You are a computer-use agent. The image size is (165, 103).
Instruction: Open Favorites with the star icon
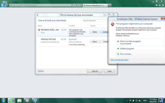coord(160,5)
